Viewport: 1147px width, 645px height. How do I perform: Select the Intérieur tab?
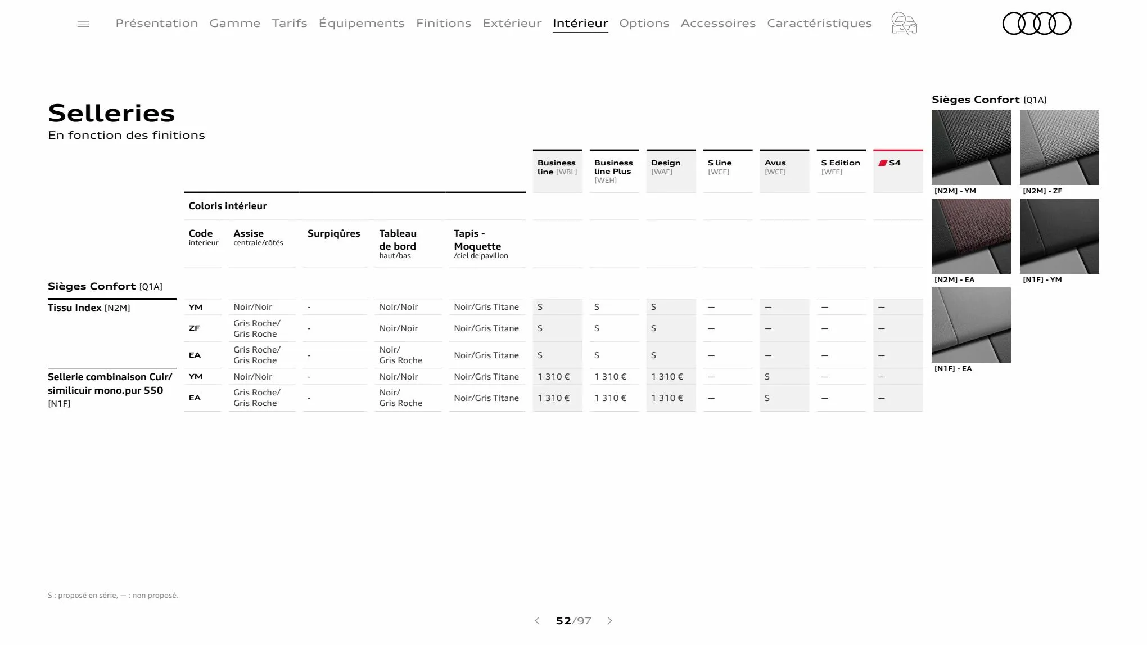[580, 23]
